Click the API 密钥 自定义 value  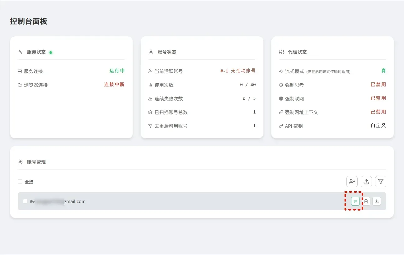(x=378, y=126)
